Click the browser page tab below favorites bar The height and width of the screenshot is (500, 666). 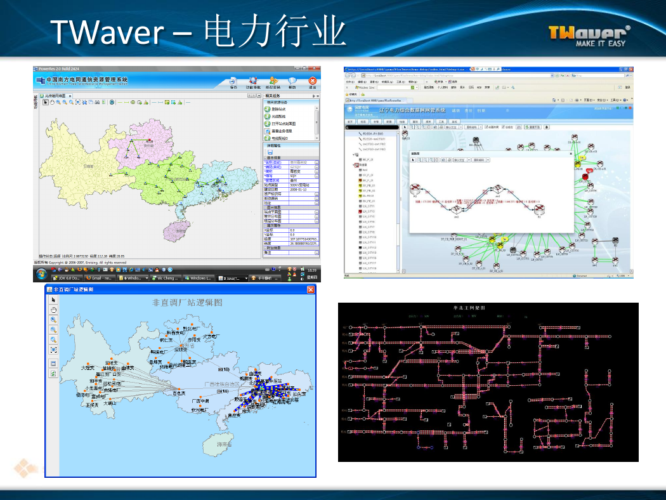(376, 101)
